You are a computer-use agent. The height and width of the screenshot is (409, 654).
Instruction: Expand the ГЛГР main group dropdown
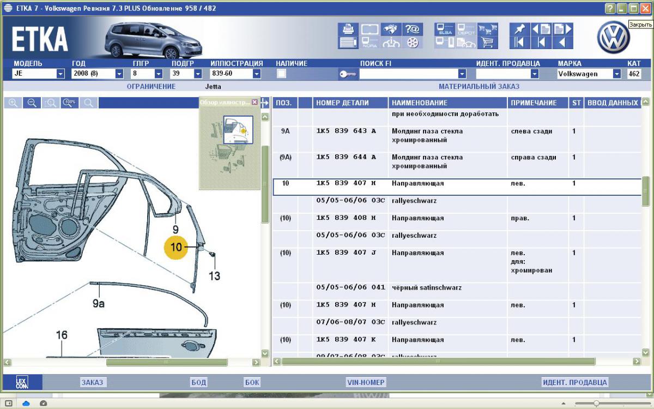(158, 74)
